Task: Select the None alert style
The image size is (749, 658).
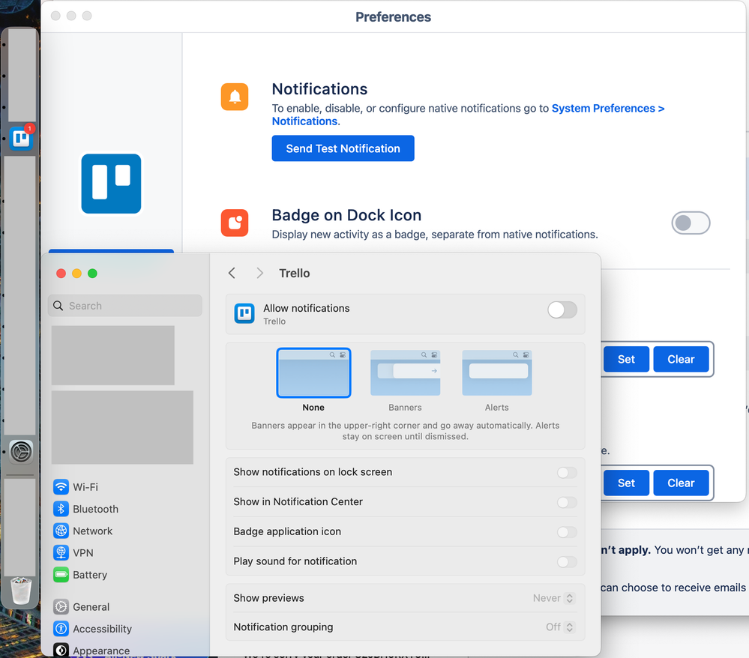Action: point(313,373)
